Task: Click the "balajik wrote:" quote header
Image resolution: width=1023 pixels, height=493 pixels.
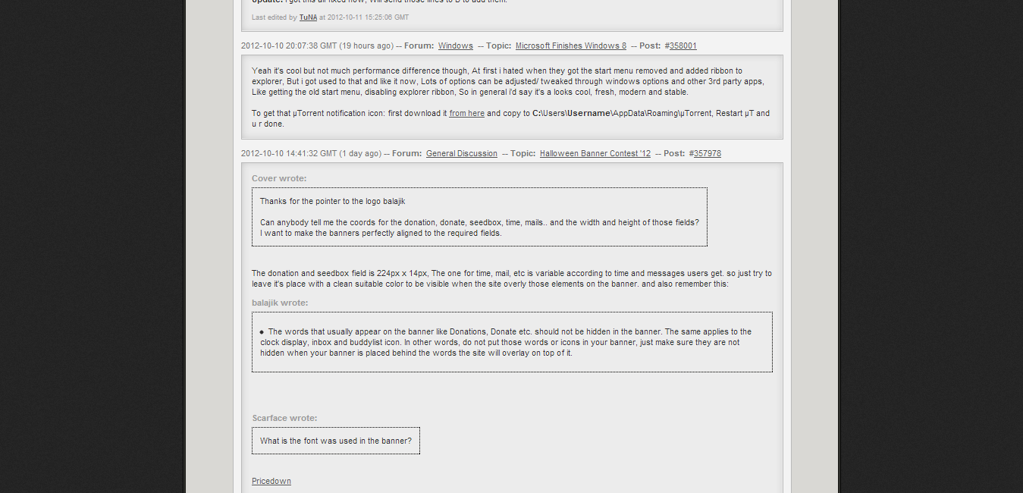Action: point(280,303)
